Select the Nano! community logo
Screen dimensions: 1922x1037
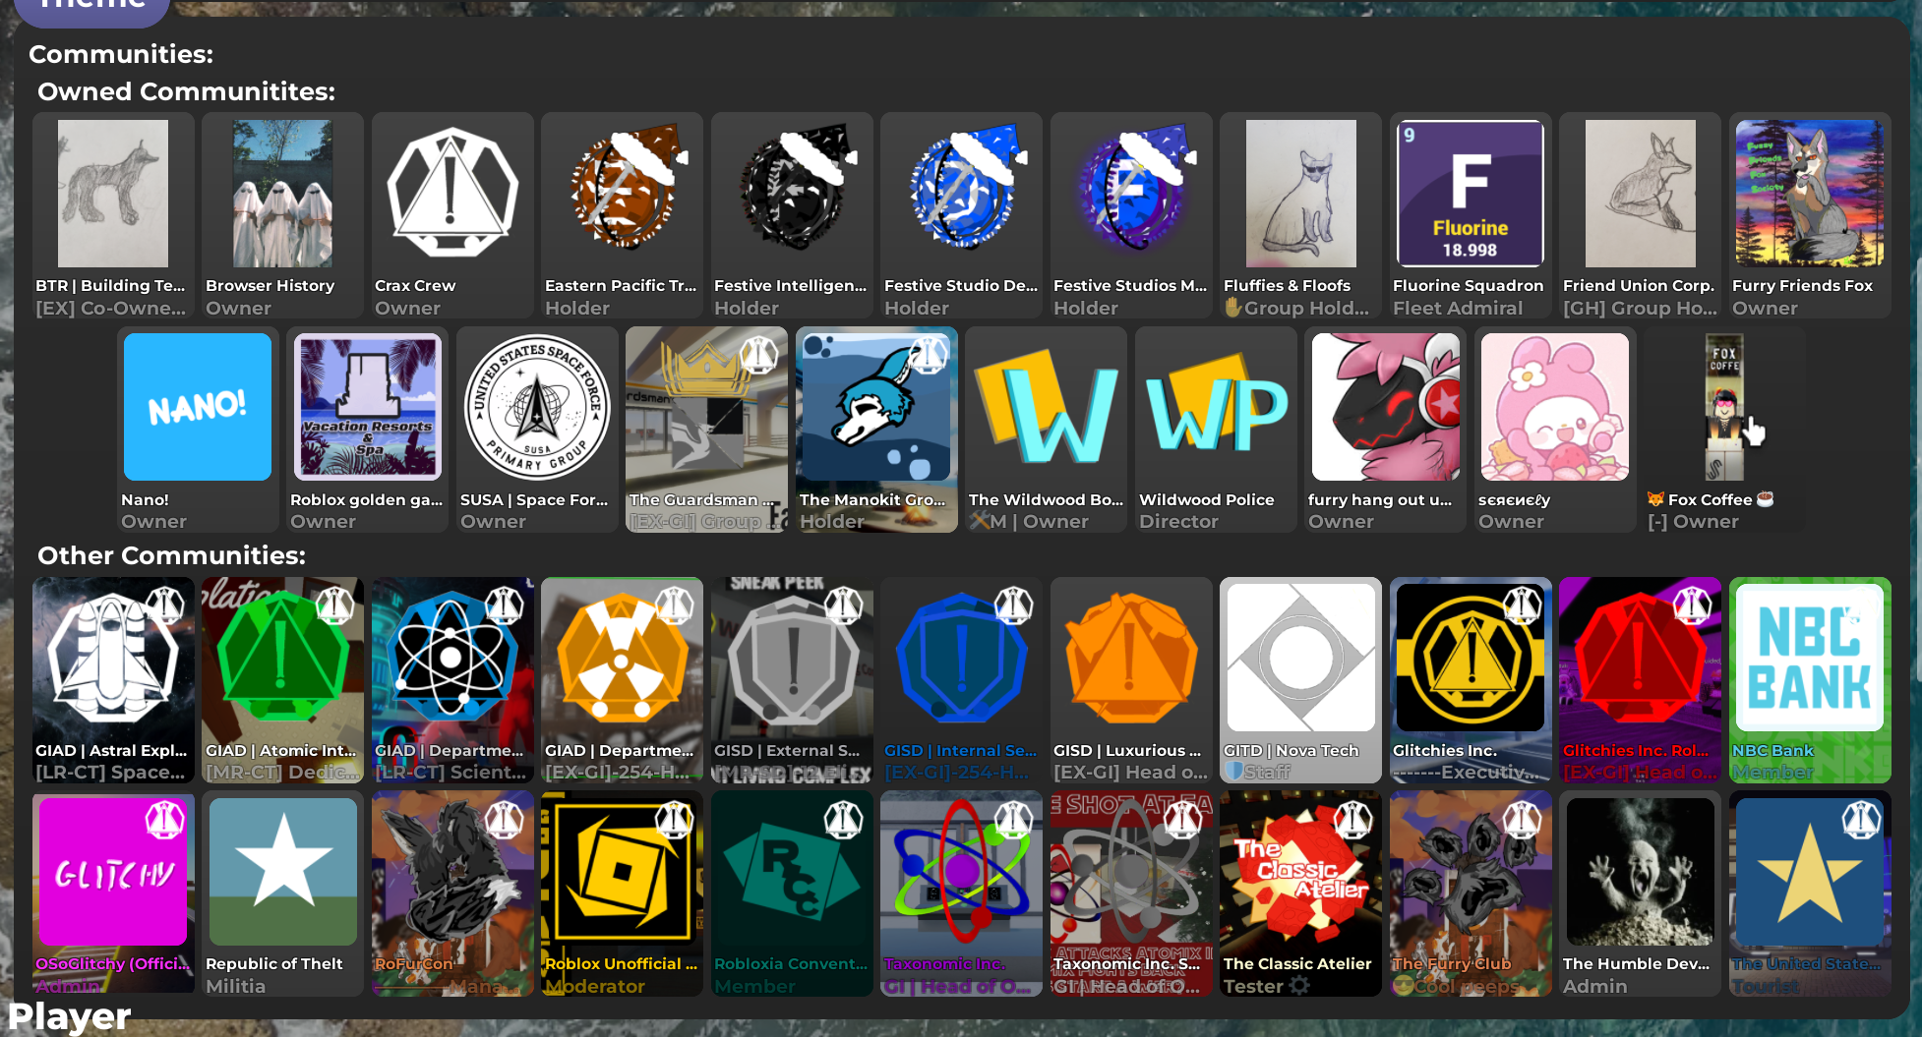click(197, 407)
